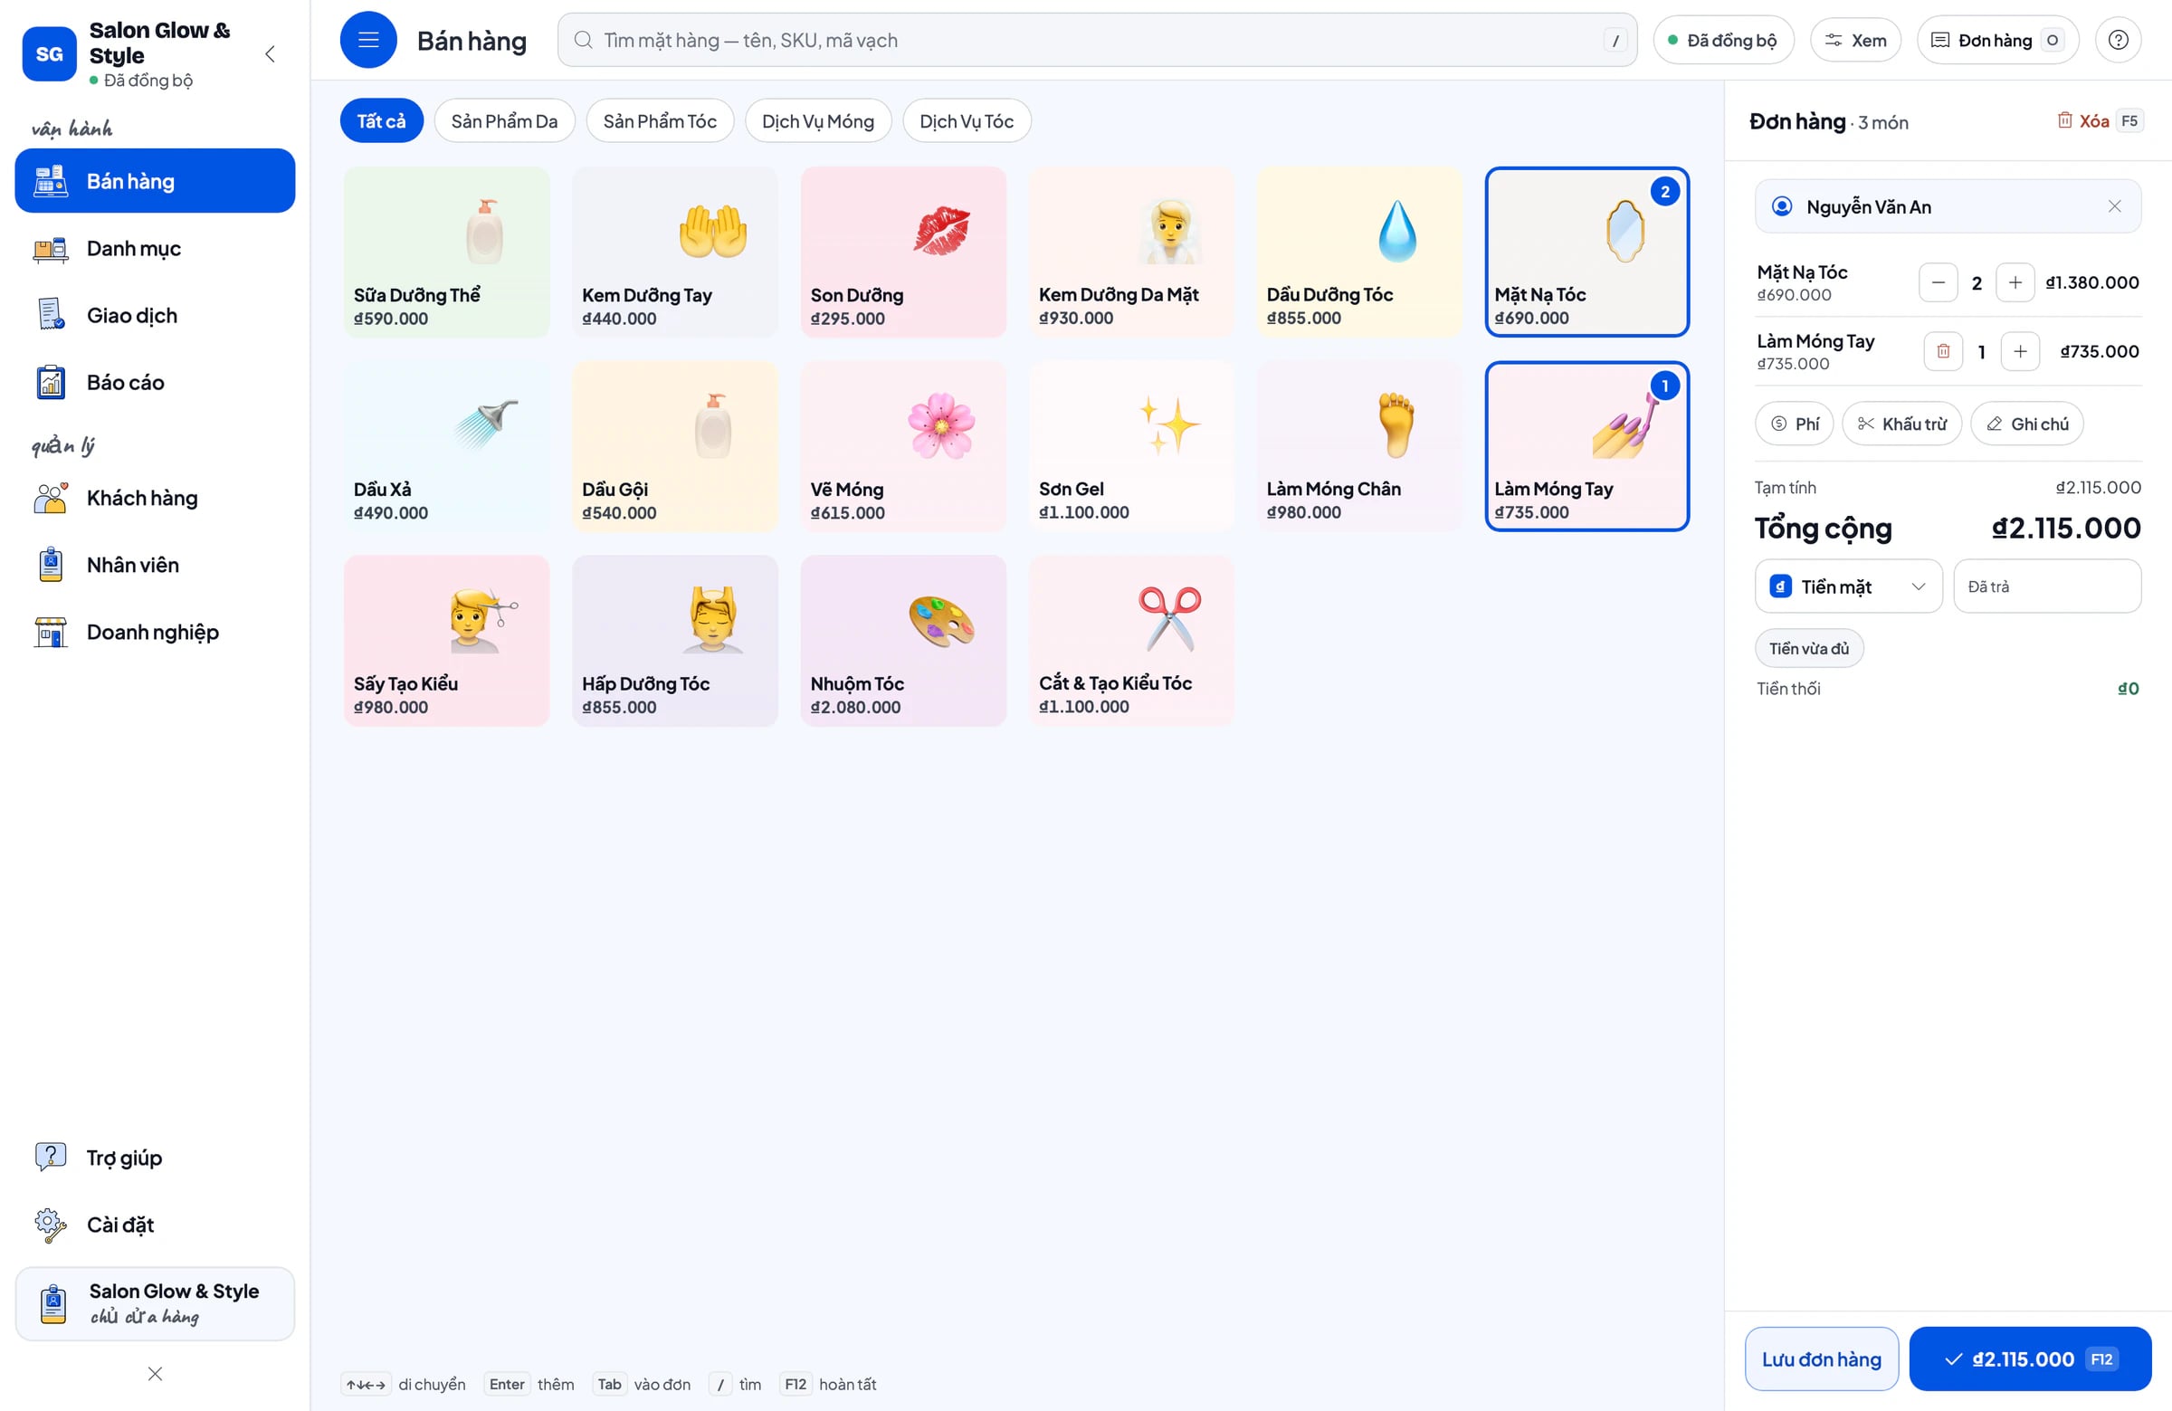Open the Tiền mặt payment method dropdown

click(x=1848, y=586)
